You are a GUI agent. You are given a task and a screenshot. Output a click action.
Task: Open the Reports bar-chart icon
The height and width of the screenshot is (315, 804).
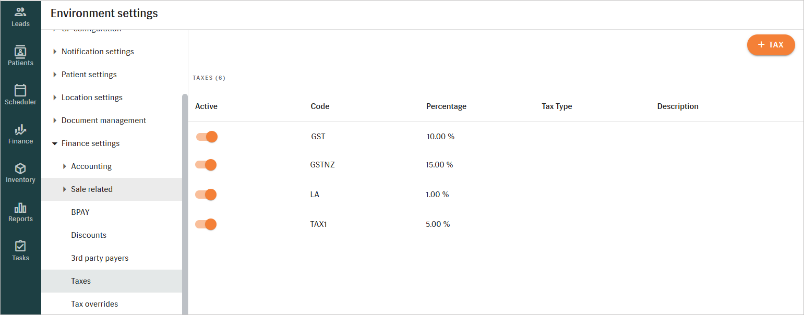20,208
